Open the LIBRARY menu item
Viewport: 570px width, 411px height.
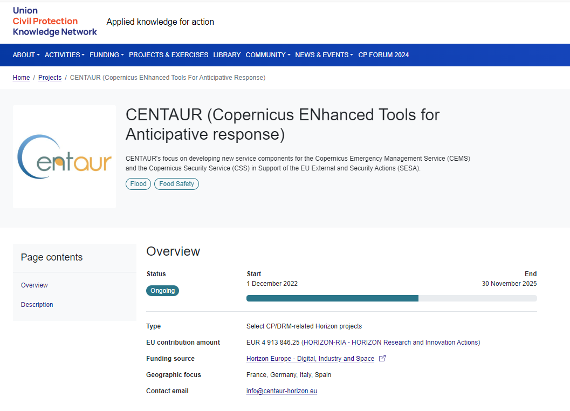click(x=226, y=54)
